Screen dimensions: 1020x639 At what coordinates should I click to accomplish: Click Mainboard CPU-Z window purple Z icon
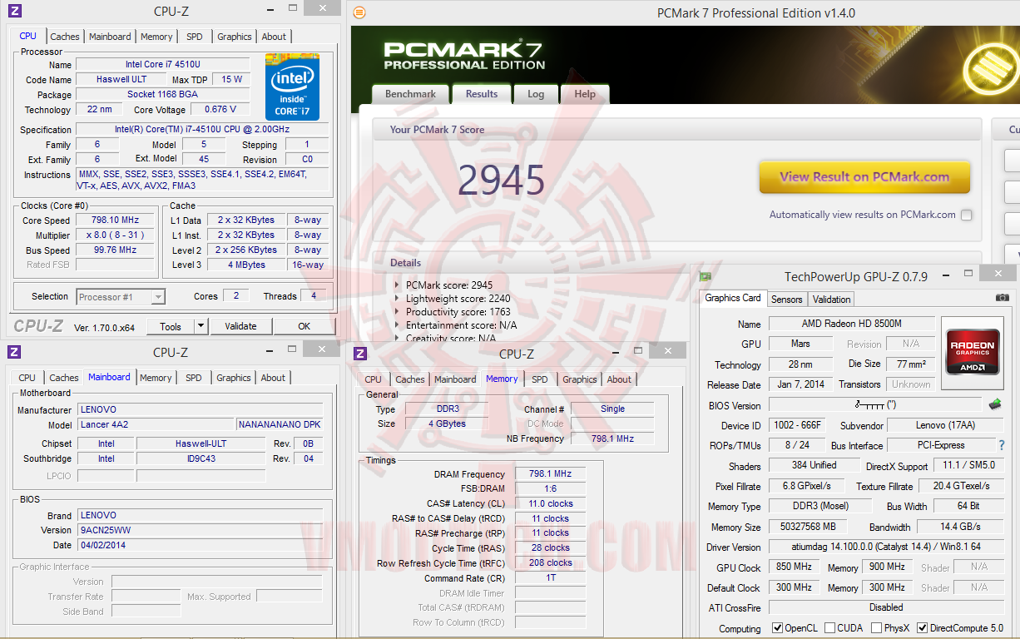point(14,352)
